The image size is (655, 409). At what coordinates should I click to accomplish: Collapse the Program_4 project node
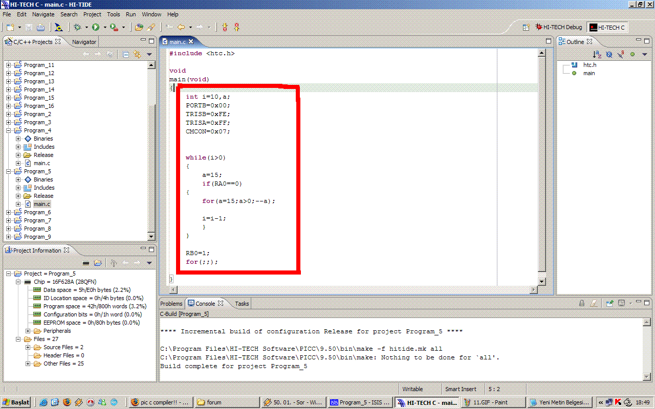8,130
